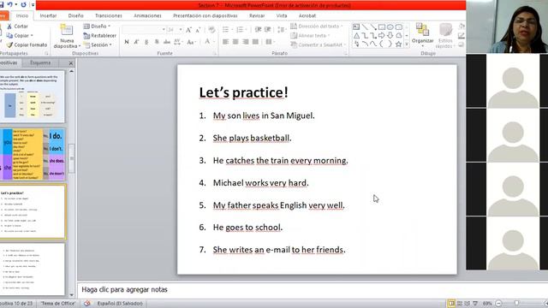The image size is (548, 308).
Task: Click the columns icon in paragraph group
Action: (270, 42)
